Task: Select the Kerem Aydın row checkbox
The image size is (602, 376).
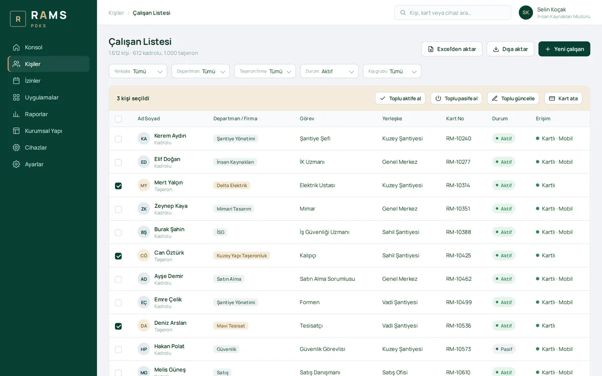Action: [118, 139]
